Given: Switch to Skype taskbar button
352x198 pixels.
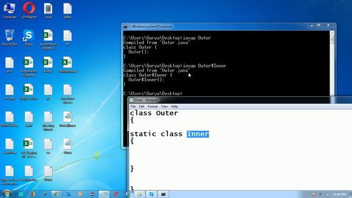Looking at the screenshot, I should click(x=152, y=194).
